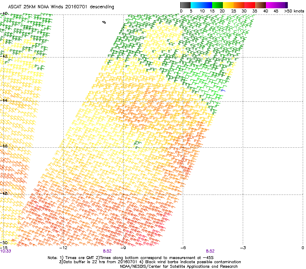This screenshot has height=269, width=306.
Task: Click the '-42' latitude axis label
Action: coord(4,56)
